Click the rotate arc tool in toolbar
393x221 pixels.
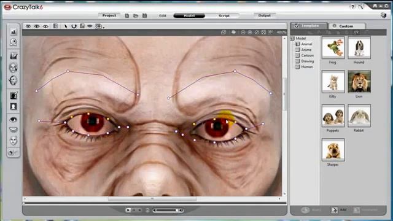coord(74,26)
